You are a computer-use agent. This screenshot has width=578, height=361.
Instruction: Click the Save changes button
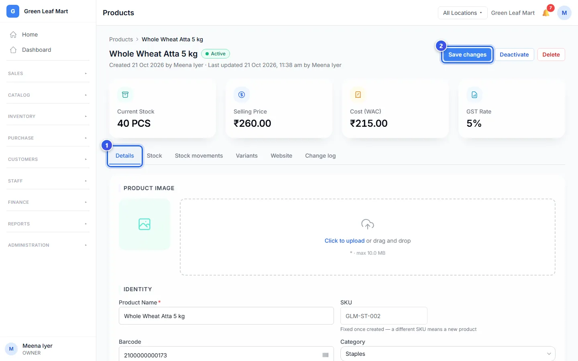(467, 55)
